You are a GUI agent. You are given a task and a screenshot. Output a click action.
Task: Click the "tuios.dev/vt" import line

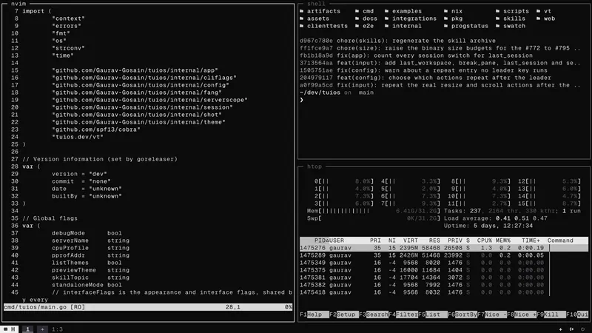[x=78, y=137]
